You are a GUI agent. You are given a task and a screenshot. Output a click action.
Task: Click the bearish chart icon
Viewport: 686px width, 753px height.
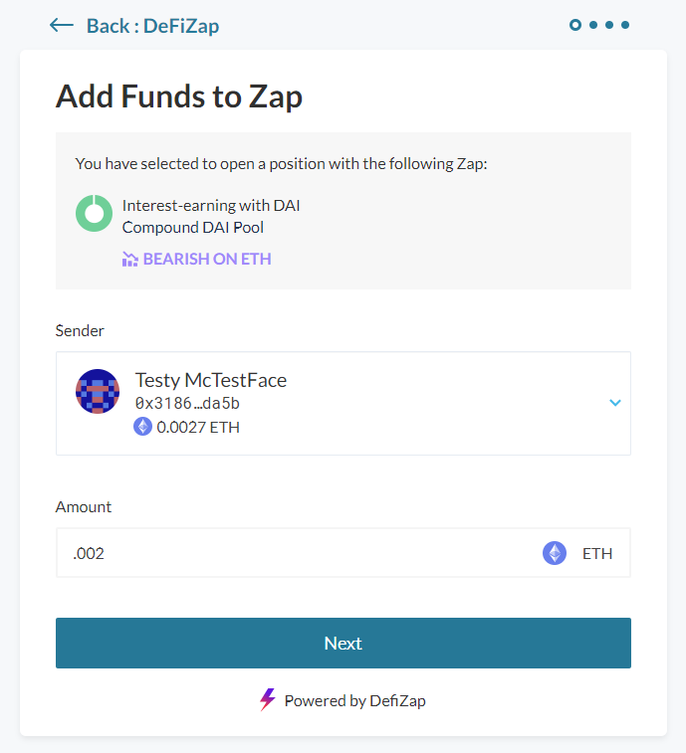(129, 260)
